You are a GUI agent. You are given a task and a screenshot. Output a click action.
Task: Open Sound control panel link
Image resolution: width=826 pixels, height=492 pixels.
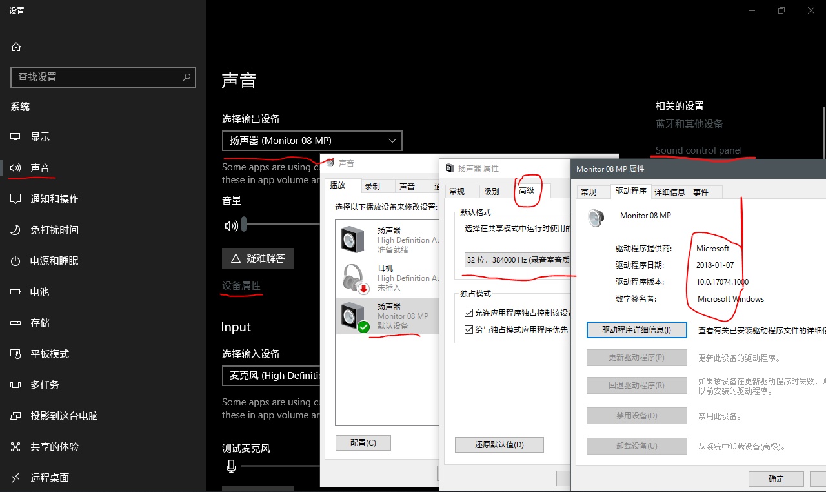(698, 150)
